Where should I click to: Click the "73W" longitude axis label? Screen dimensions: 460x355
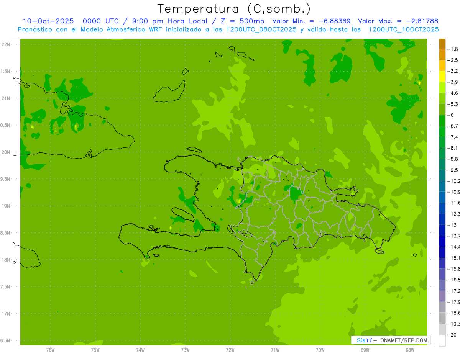185,350
